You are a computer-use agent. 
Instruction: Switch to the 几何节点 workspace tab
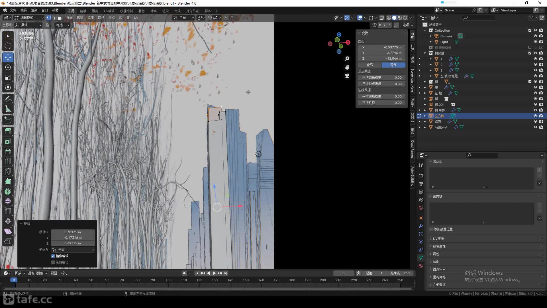(x=193, y=11)
